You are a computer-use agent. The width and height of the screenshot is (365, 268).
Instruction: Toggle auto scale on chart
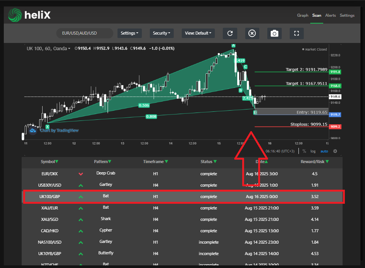pyautogui.click(x=324, y=151)
